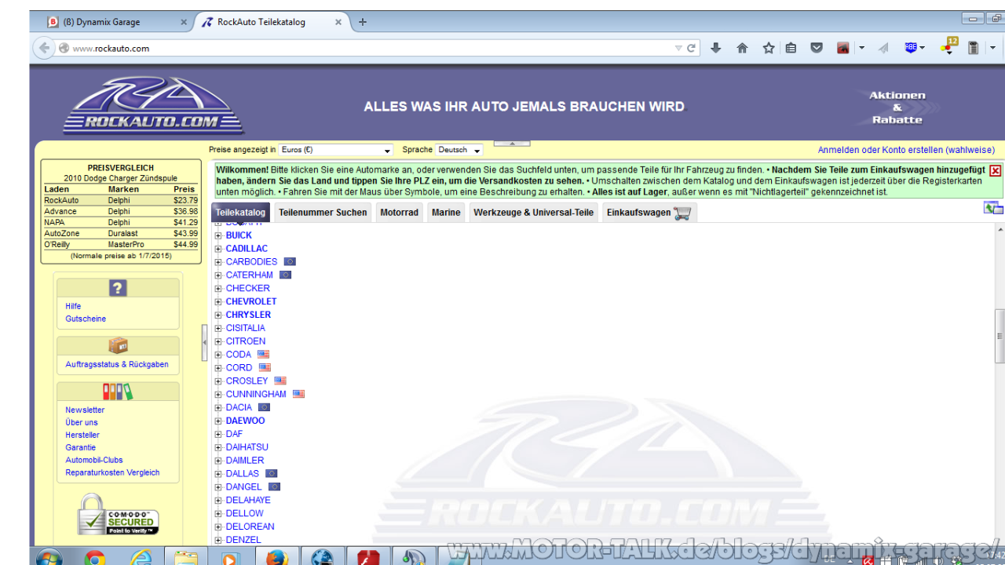This screenshot has width=1005, height=565.
Task: Open the Newsletter link
Action: click(85, 410)
